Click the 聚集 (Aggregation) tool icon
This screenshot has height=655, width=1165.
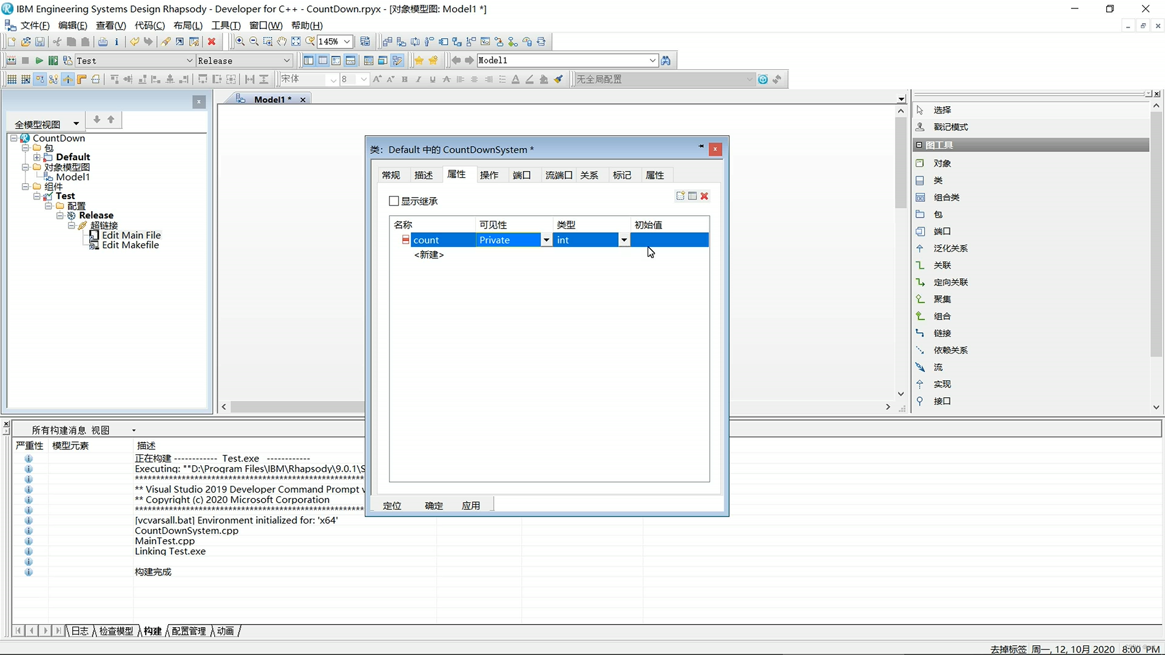click(x=920, y=298)
